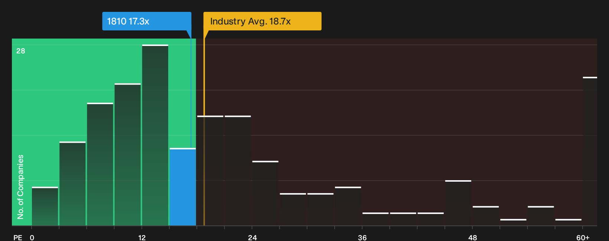Click the dark bar ending at PE 48
The image size is (609, 241).
[458, 203]
